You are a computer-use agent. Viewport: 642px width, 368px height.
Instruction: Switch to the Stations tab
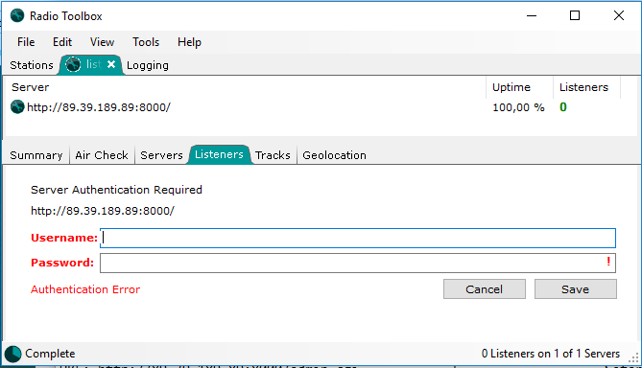coord(32,65)
